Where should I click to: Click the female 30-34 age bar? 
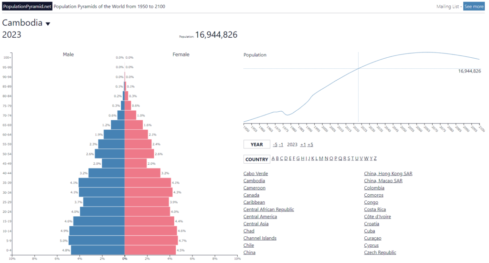(x=148, y=192)
